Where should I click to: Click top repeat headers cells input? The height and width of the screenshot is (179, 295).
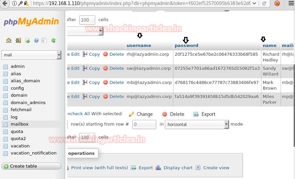[x=87, y=20]
